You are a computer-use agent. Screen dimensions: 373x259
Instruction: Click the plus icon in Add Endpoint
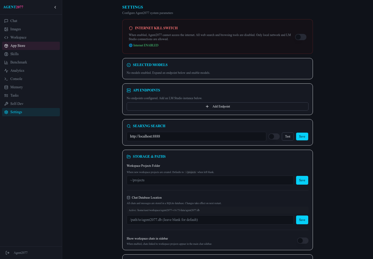[x=207, y=106]
